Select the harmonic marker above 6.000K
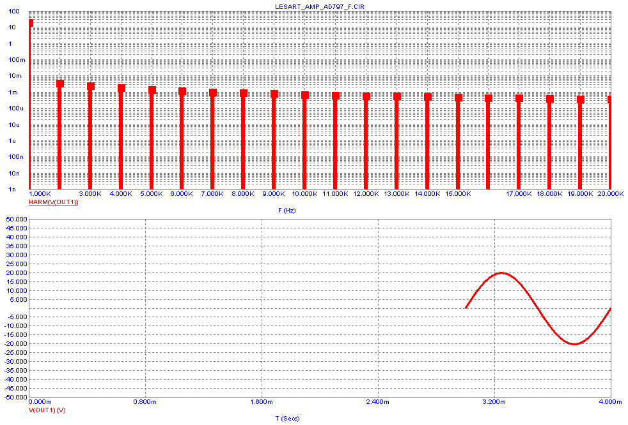 point(182,91)
